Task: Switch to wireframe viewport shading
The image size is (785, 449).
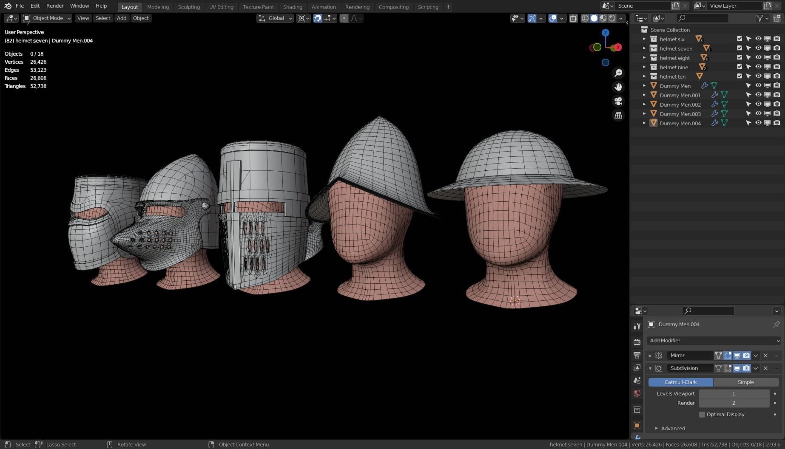Action: [x=585, y=18]
